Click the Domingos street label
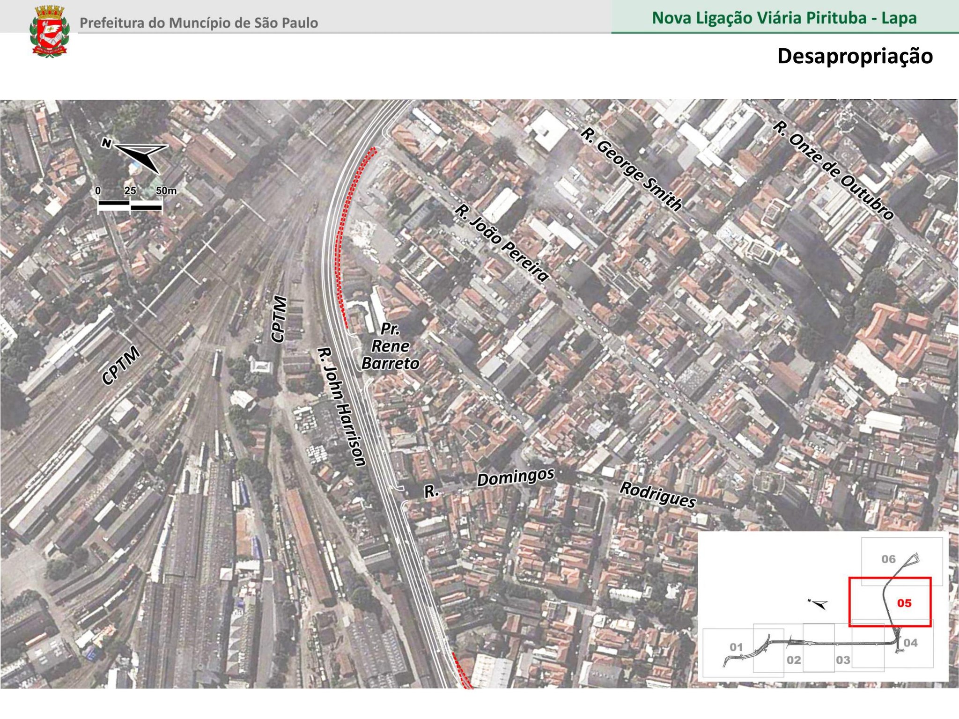This screenshot has width=959, height=719. click(515, 477)
